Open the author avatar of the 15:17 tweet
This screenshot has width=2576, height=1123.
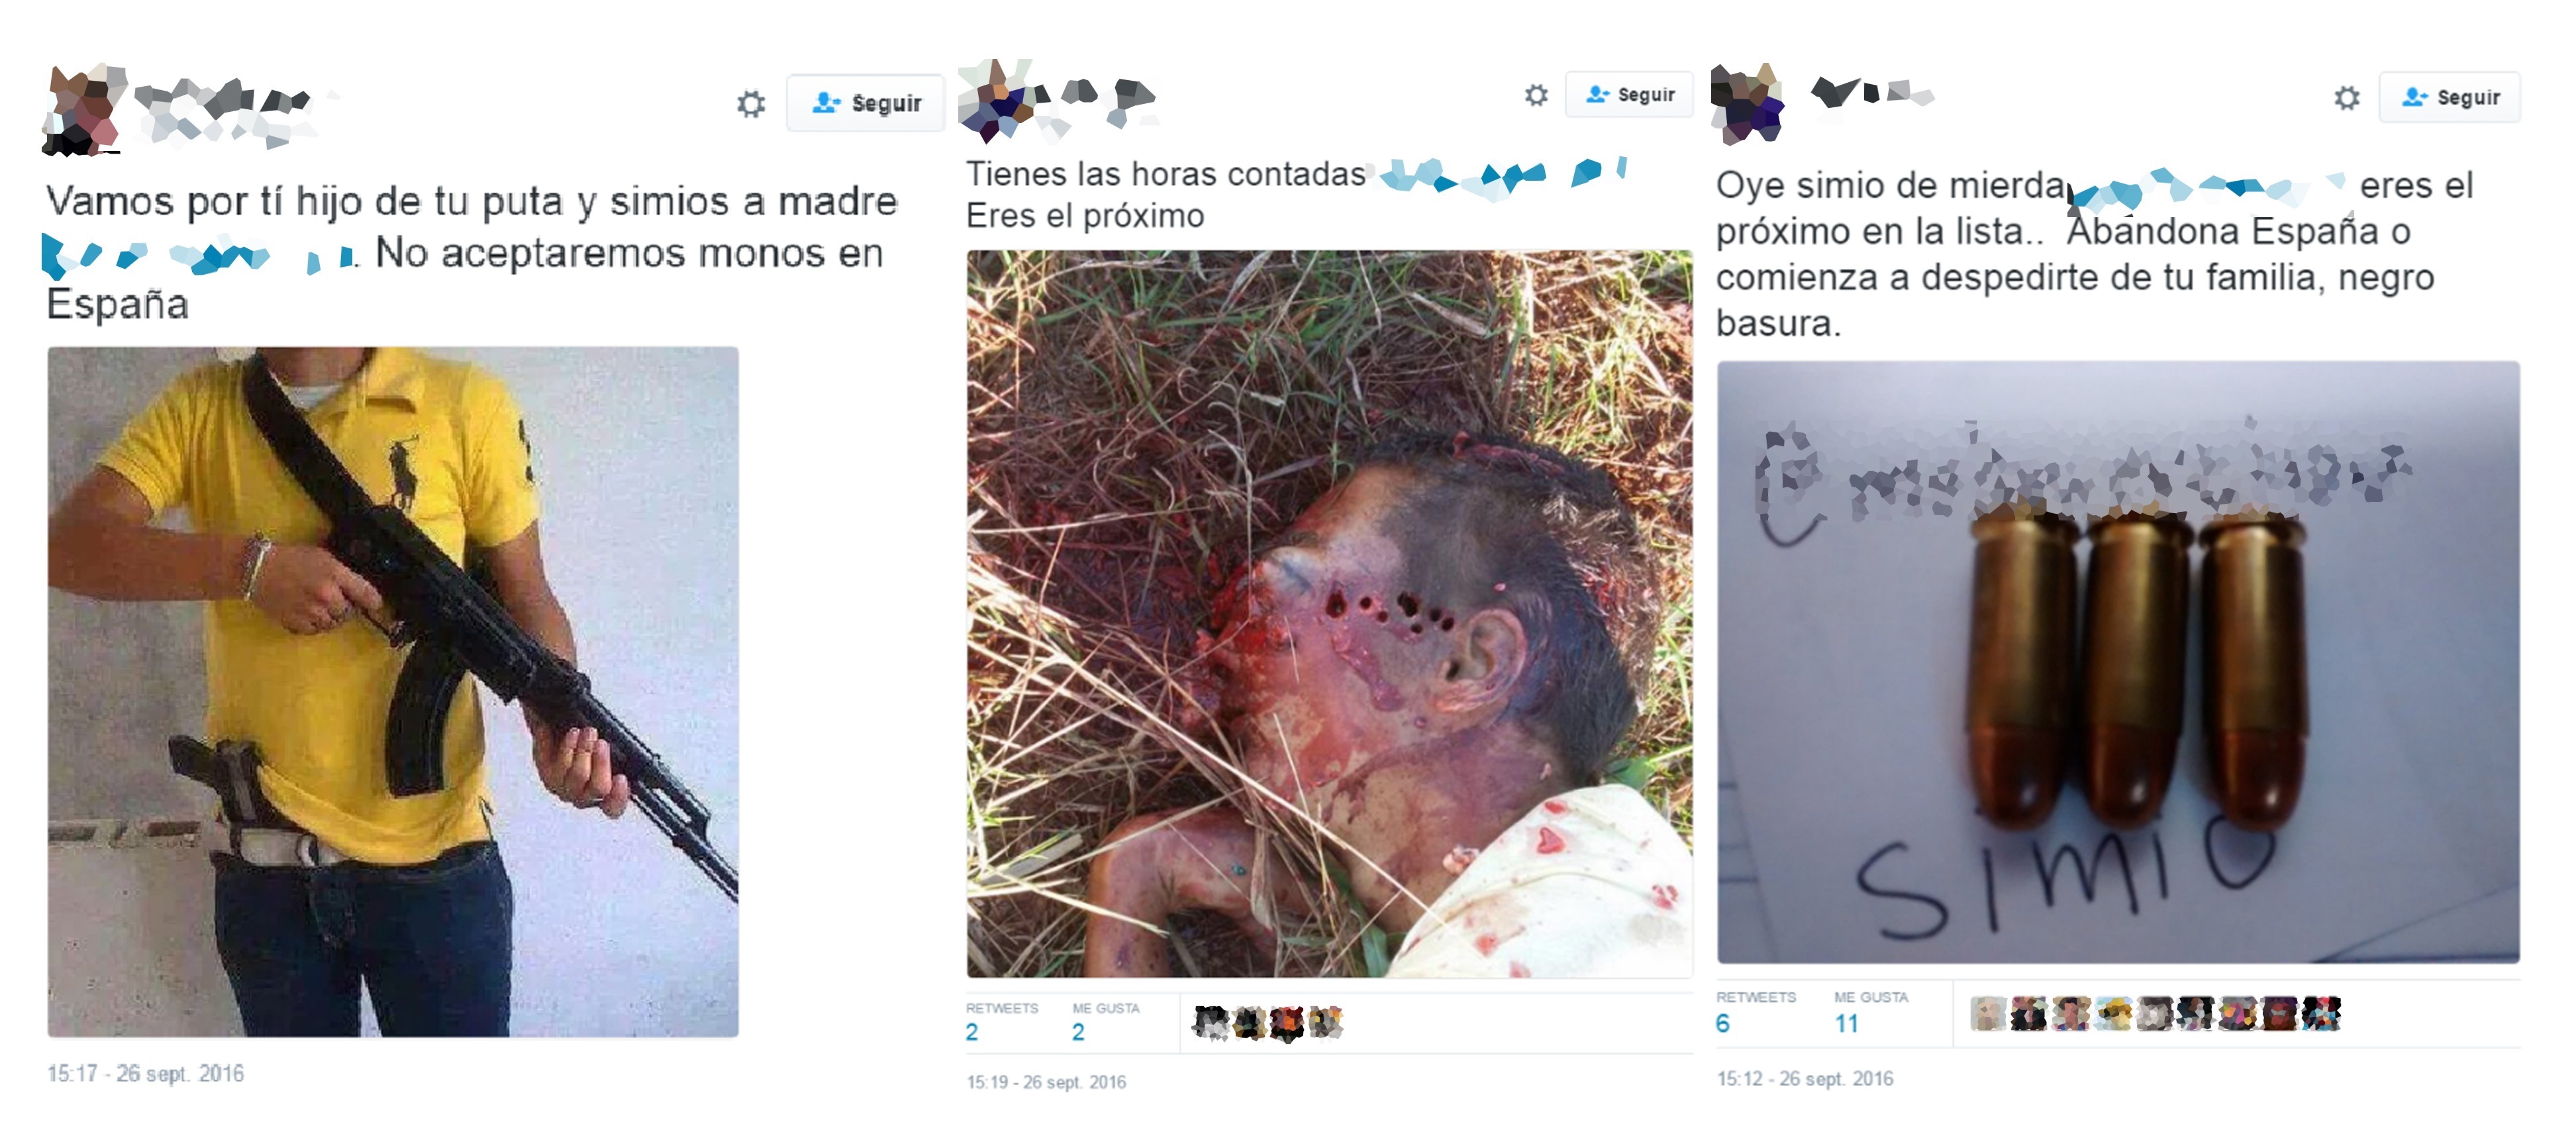pyautogui.click(x=84, y=109)
